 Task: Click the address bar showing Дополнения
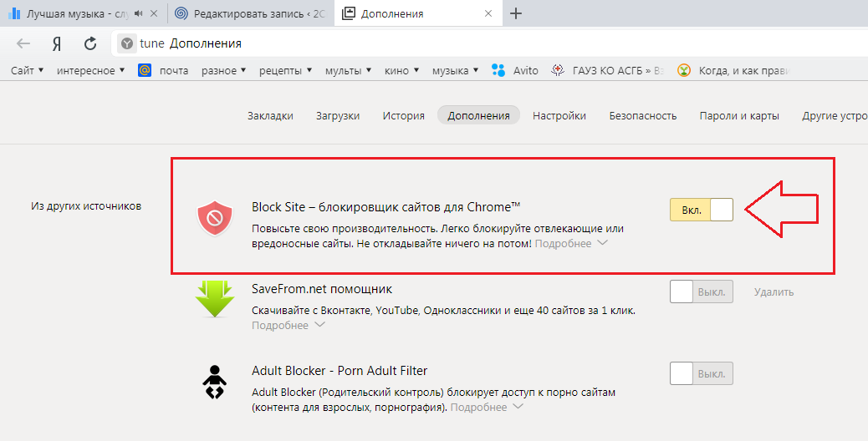[x=418, y=43]
